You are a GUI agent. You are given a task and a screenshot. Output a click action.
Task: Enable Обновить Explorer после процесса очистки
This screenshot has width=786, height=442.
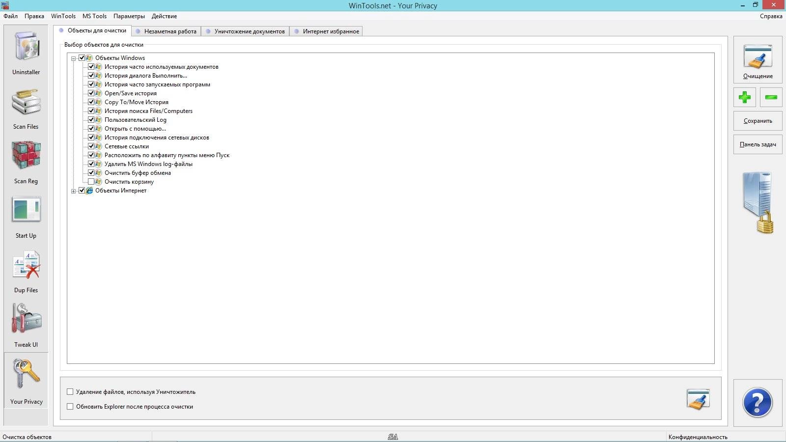point(70,407)
